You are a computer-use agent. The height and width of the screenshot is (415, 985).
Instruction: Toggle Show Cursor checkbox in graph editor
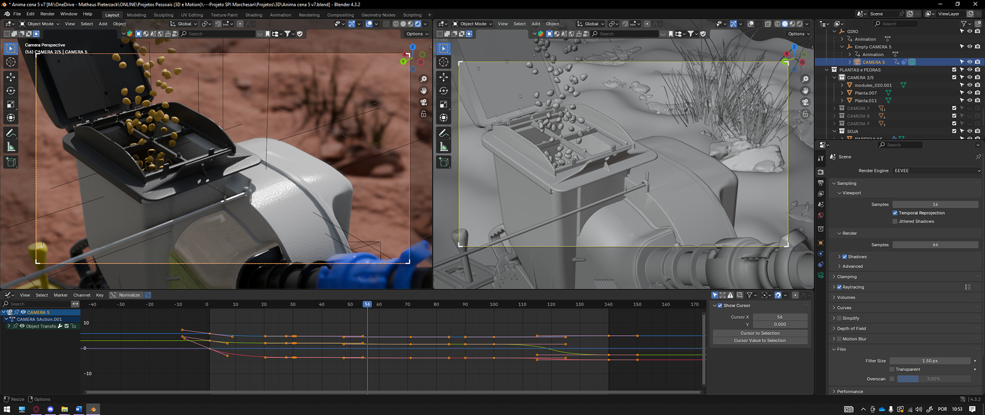720,305
